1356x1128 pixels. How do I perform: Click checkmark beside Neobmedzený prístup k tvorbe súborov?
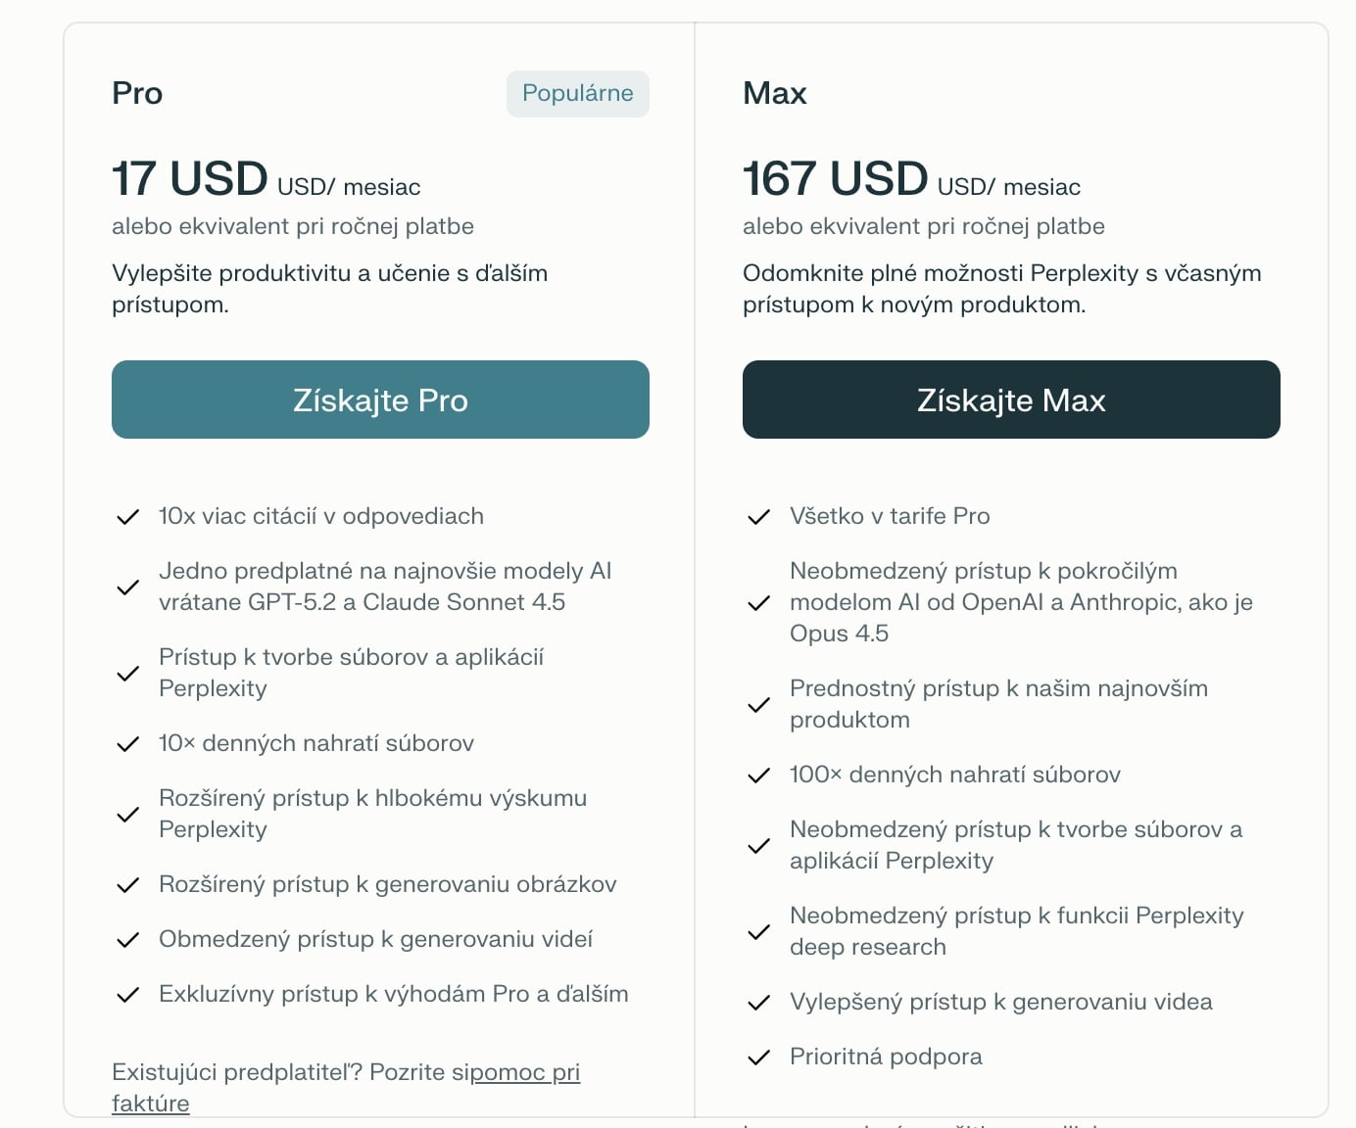point(759,846)
